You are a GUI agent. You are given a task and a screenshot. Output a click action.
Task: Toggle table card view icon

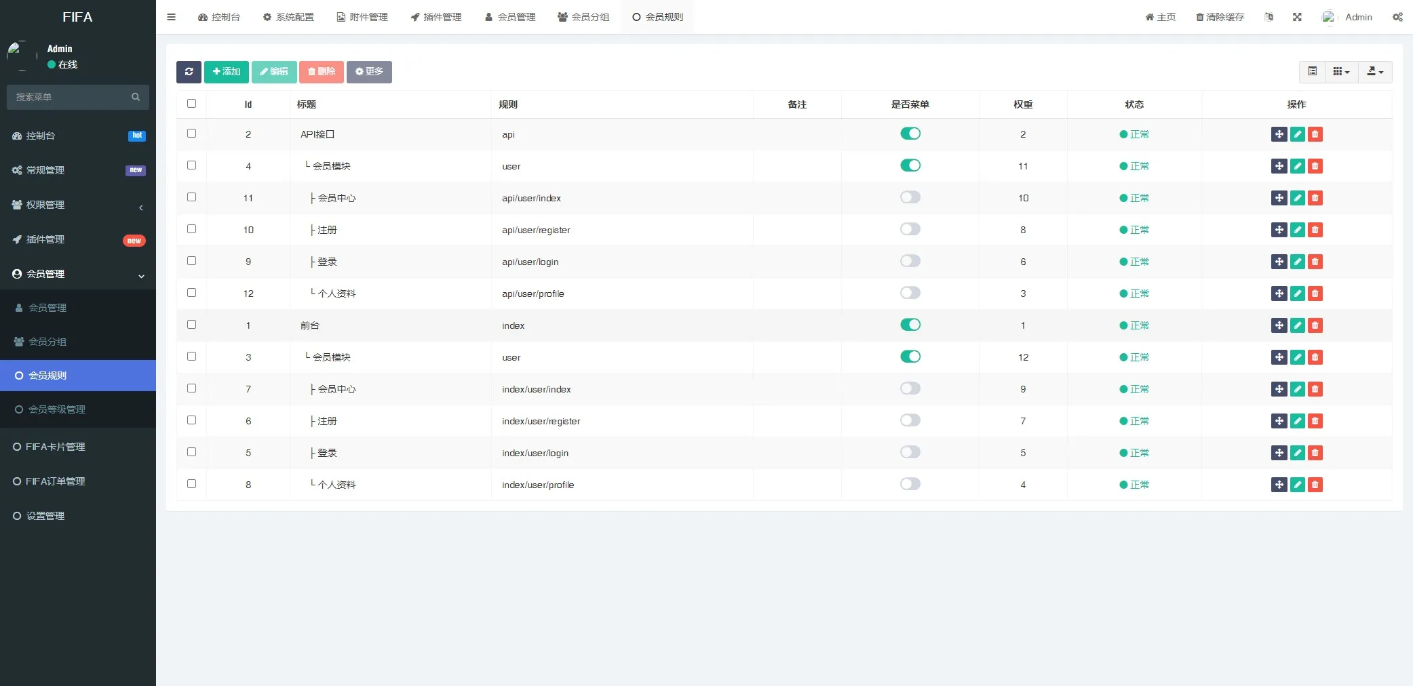(x=1313, y=72)
